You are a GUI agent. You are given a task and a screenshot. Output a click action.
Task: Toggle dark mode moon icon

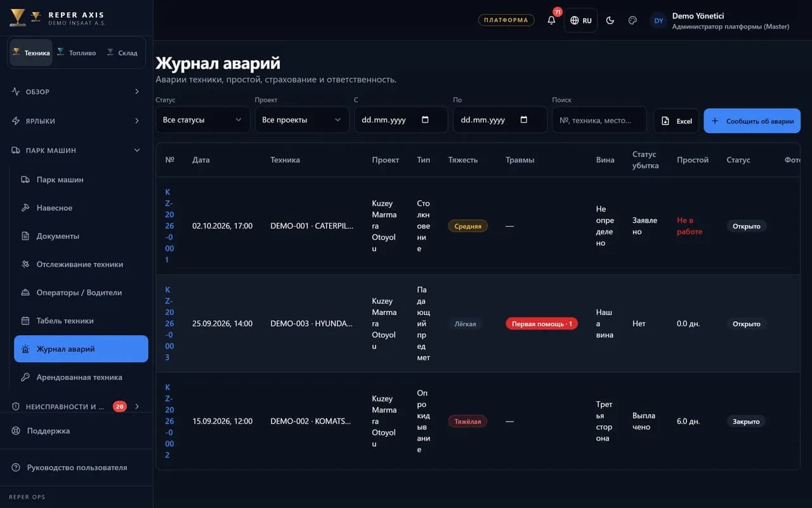pyautogui.click(x=610, y=20)
